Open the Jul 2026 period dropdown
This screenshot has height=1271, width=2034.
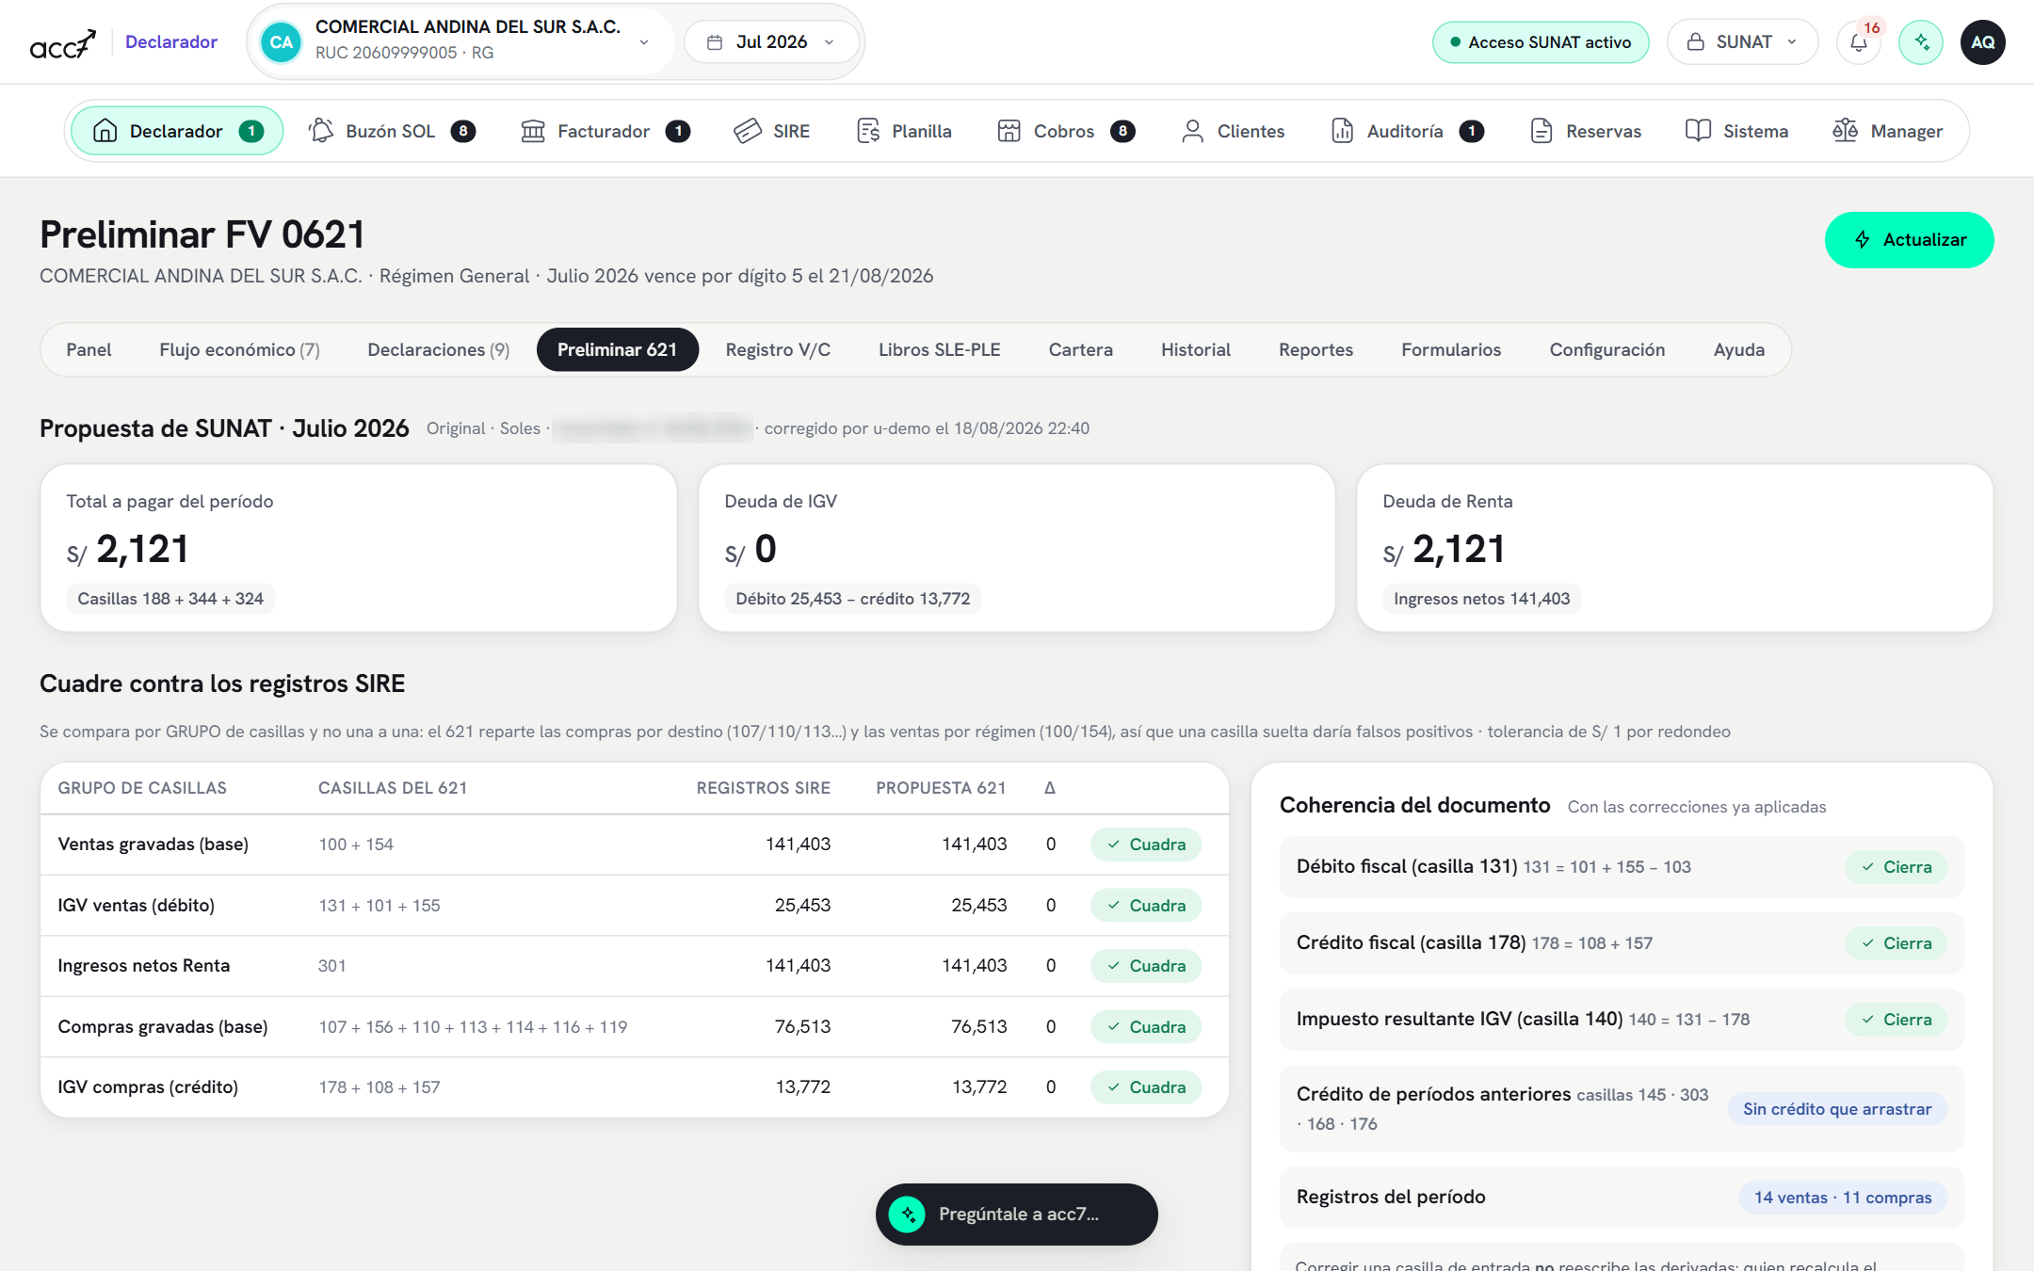tap(771, 42)
